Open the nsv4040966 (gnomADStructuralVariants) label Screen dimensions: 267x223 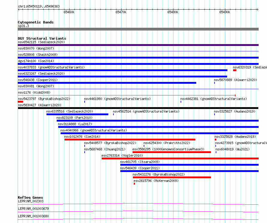point(94,130)
